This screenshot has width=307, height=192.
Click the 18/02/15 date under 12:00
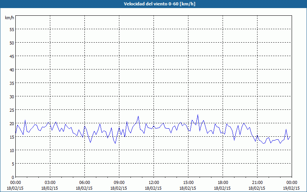coord(153,188)
